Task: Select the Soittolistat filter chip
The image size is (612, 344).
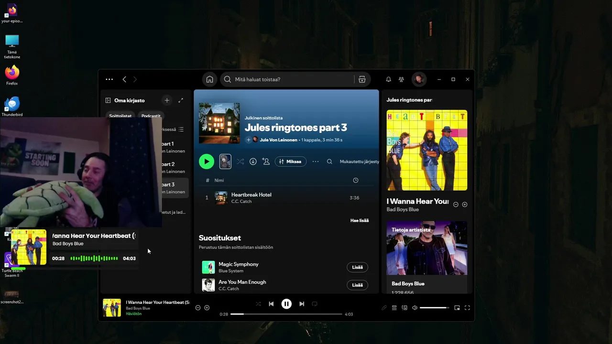Action: (120, 116)
